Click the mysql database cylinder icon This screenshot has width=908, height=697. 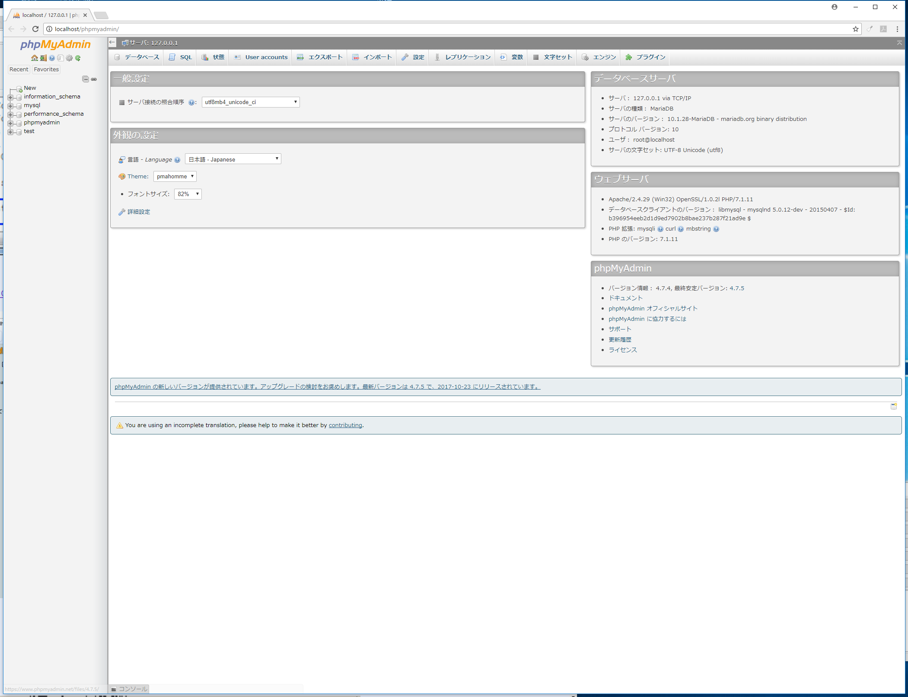[19, 106]
